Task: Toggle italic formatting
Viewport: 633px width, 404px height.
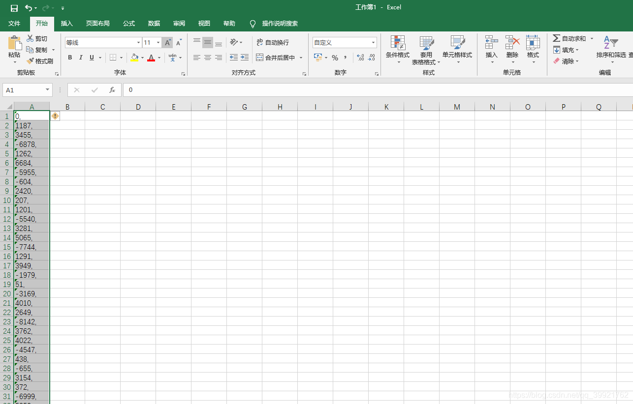Action: (x=81, y=58)
